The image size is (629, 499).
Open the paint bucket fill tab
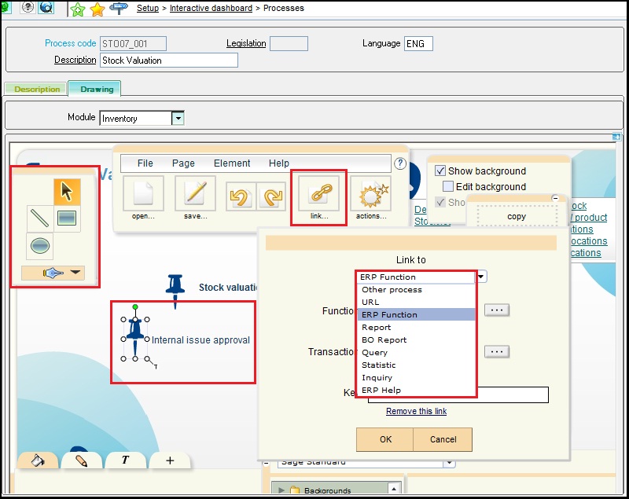tap(38, 460)
